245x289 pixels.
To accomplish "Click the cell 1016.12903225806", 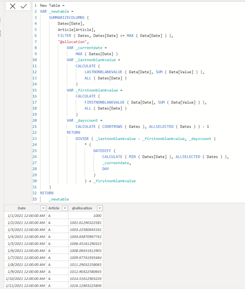I will coord(85,286).
